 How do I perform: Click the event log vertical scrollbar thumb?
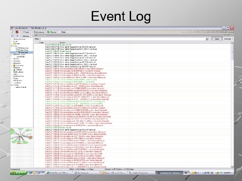click(232, 52)
